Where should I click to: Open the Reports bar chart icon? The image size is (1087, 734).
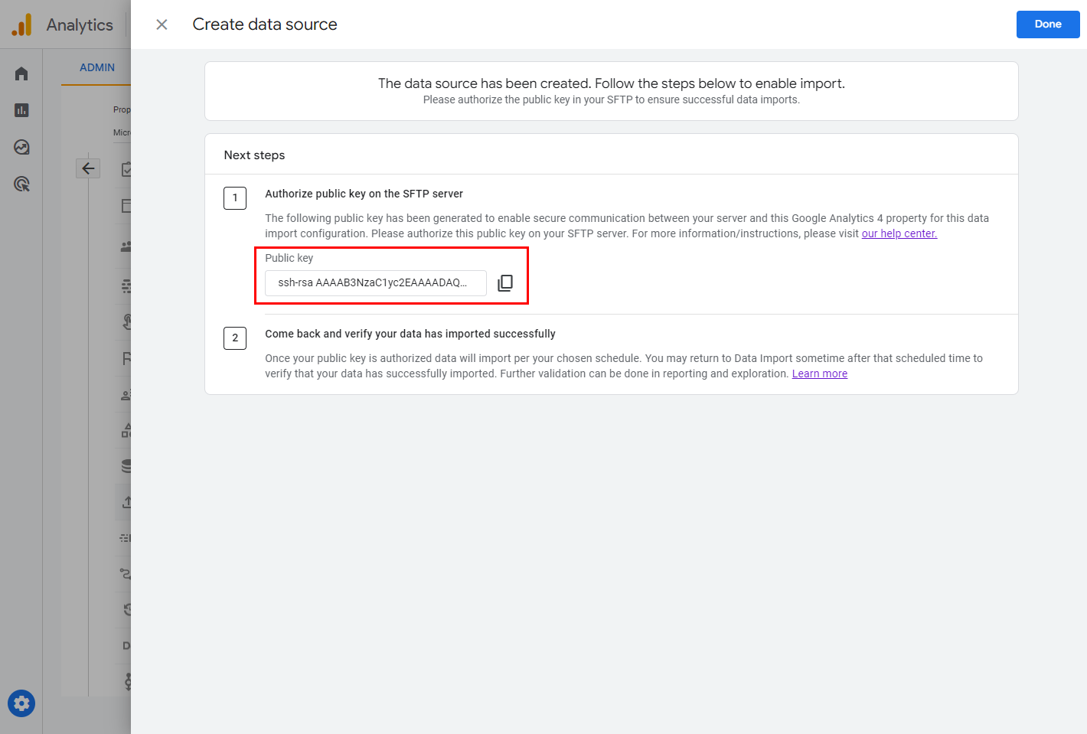click(21, 110)
